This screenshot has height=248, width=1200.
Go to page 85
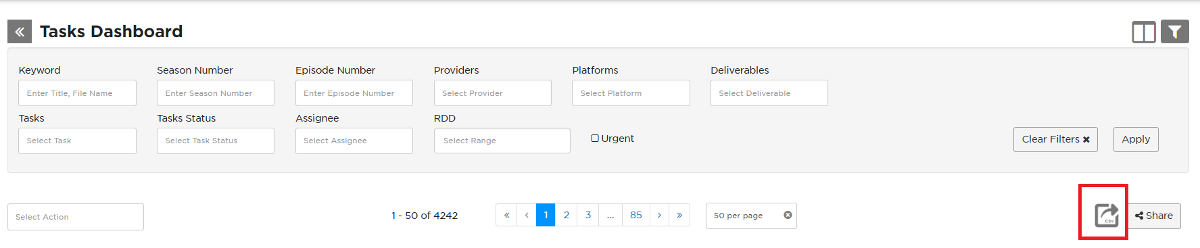tap(636, 215)
